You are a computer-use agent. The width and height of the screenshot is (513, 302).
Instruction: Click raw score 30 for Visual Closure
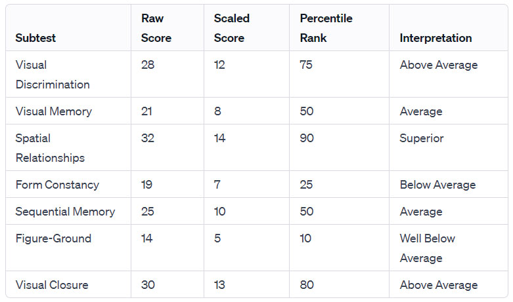pyautogui.click(x=148, y=285)
